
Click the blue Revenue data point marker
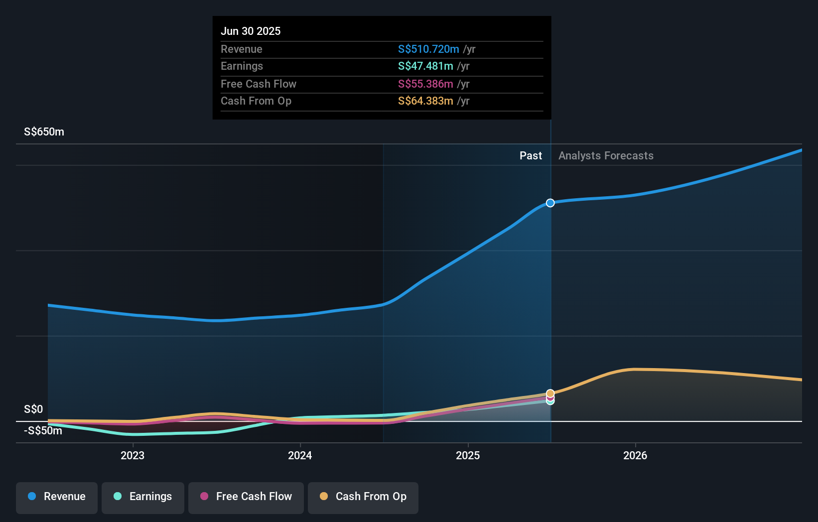pyautogui.click(x=550, y=203)
